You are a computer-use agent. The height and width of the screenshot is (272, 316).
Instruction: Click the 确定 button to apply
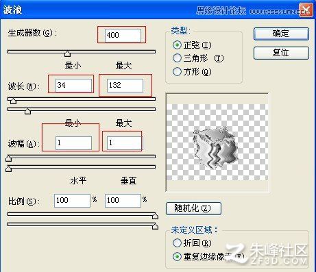[x=281, y=34]
